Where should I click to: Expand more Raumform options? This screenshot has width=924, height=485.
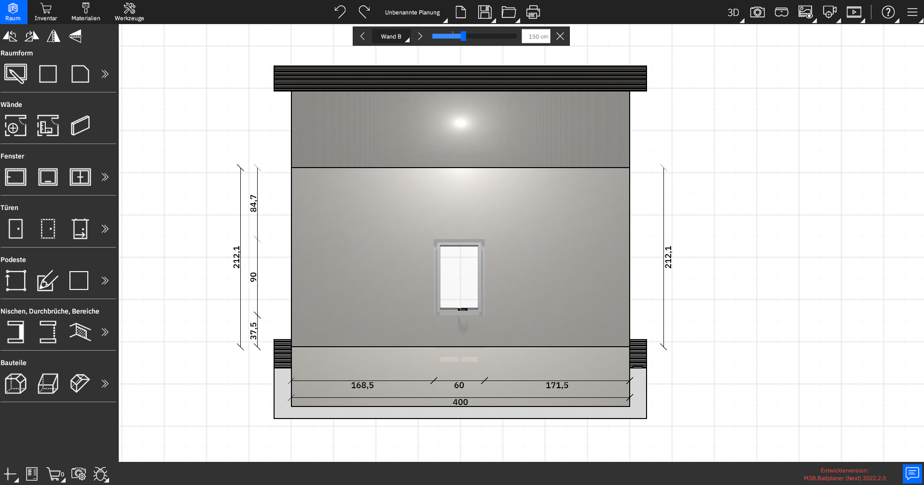pos(105,74)
